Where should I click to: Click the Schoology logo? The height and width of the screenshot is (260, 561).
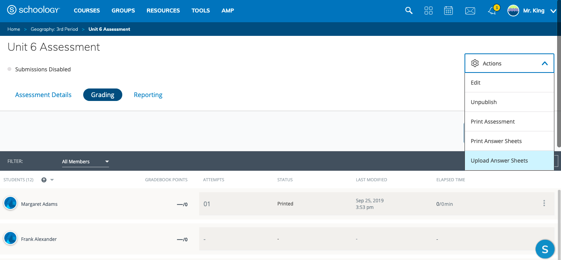(x=34, y=11)
